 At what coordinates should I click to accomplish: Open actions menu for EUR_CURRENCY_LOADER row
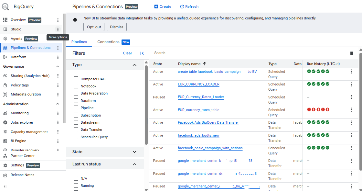[351, 84]
